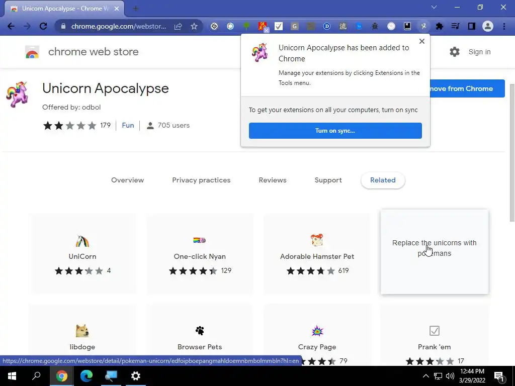The width and height of the screenshot is (515, 386).
Task: Open the Extensions puzzle piece menu
Action: tap(440, 26)
